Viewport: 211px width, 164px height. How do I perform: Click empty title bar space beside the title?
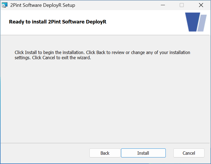click(x=117, y=5)
